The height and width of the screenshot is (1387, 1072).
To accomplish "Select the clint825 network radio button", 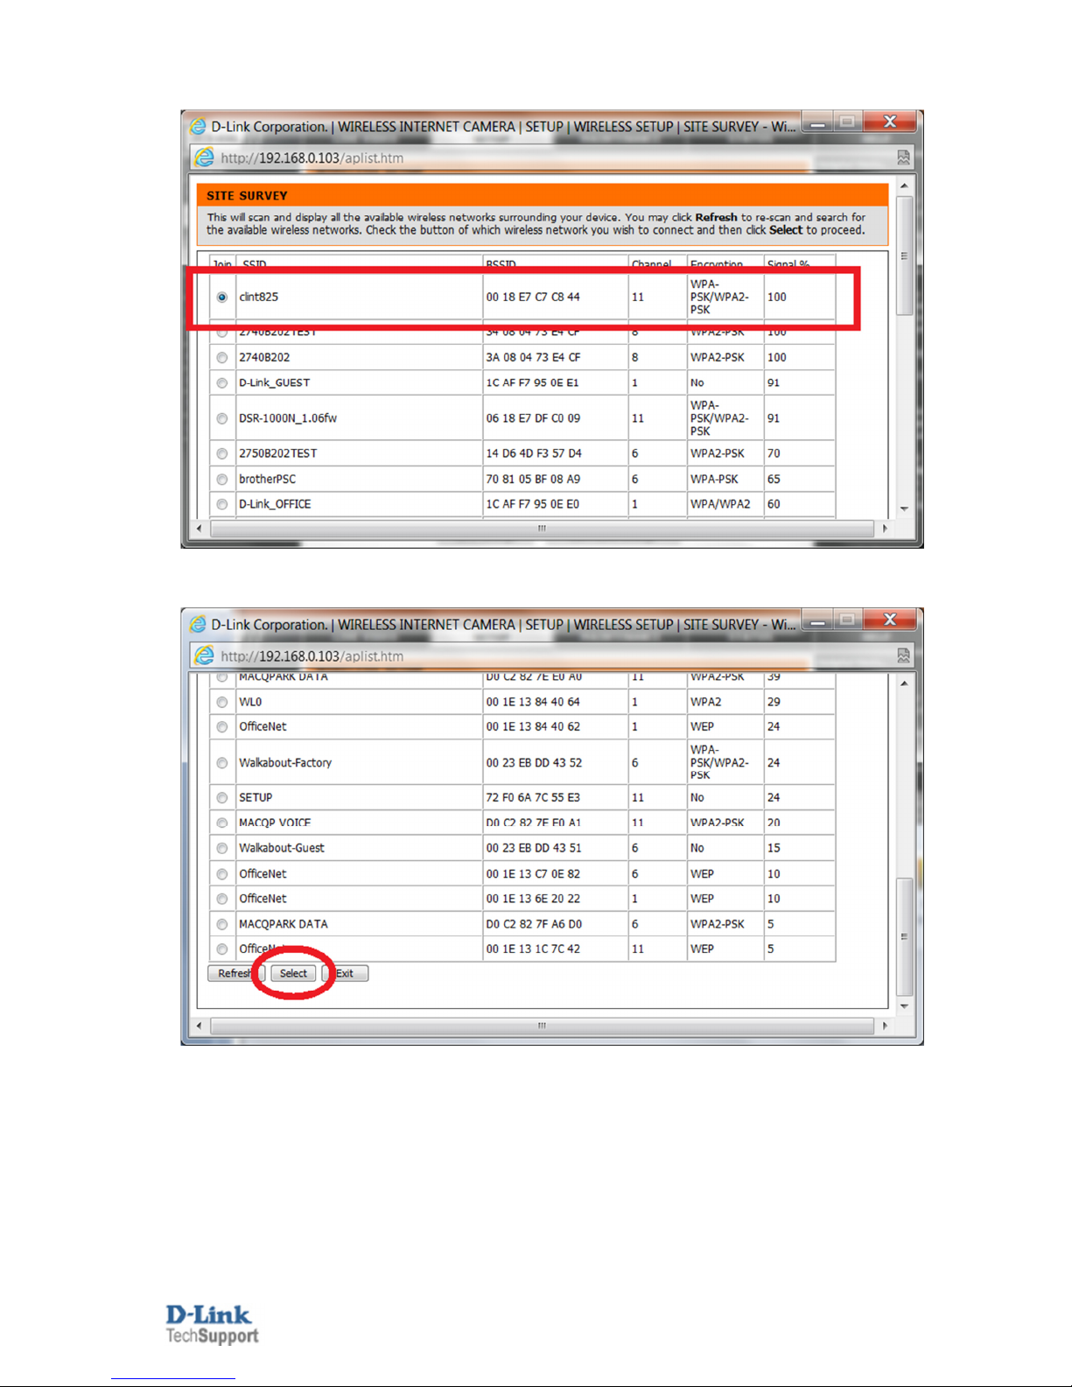I will point(222,298).
